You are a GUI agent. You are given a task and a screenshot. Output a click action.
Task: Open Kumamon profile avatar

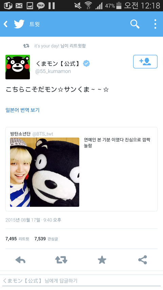18,67
